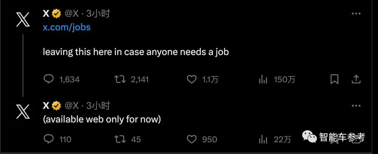Screen dimensions: 378x154
Task: Share the first jobs post
Action: [356, 79]
